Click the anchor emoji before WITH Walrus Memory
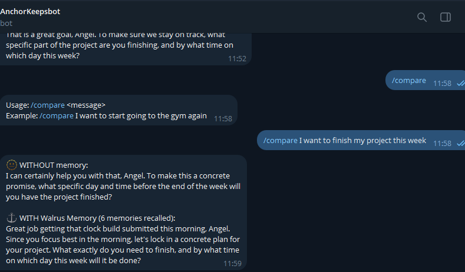Image resolution: width=465 pixels, height=272 pixels. click(12, 218)
